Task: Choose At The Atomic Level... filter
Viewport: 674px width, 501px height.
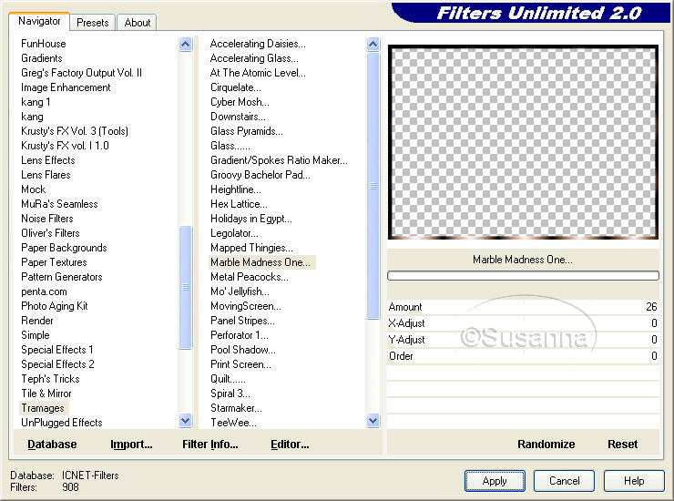Action: point(258,73)
